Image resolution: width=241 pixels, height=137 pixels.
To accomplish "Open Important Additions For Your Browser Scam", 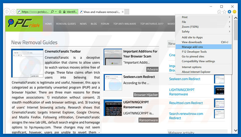I will (x=140, y=54).
